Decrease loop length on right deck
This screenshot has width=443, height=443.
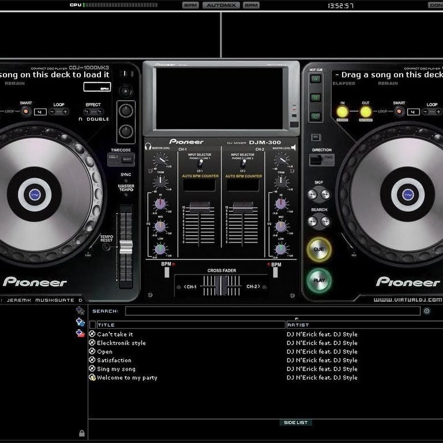click(x=425, y=112)
